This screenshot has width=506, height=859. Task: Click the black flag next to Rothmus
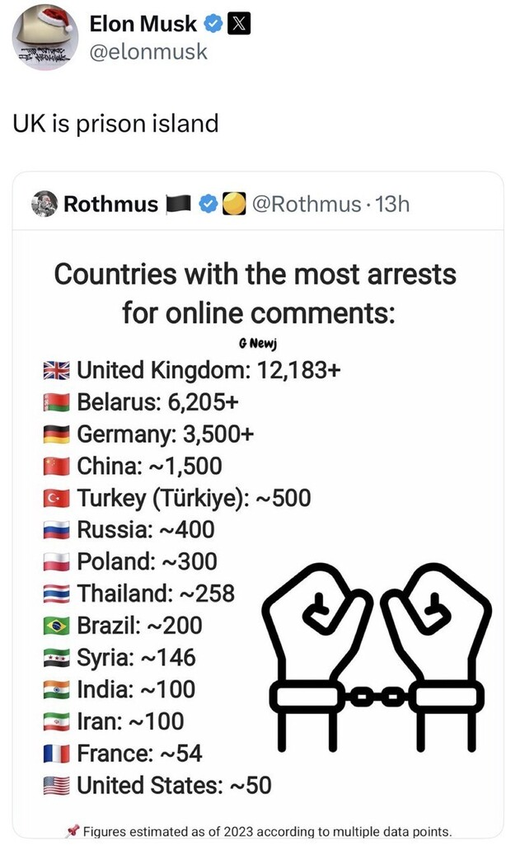[x=179, y=203]
